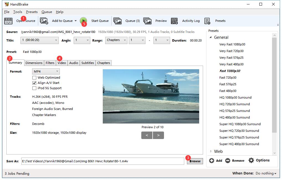The height and width of the screenshot is (180, 282).
Task: Switch to the Summary tab
Action: (15, 63)
